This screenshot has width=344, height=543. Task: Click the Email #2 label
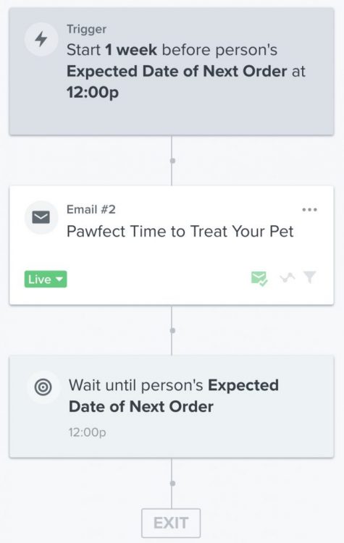91,209
